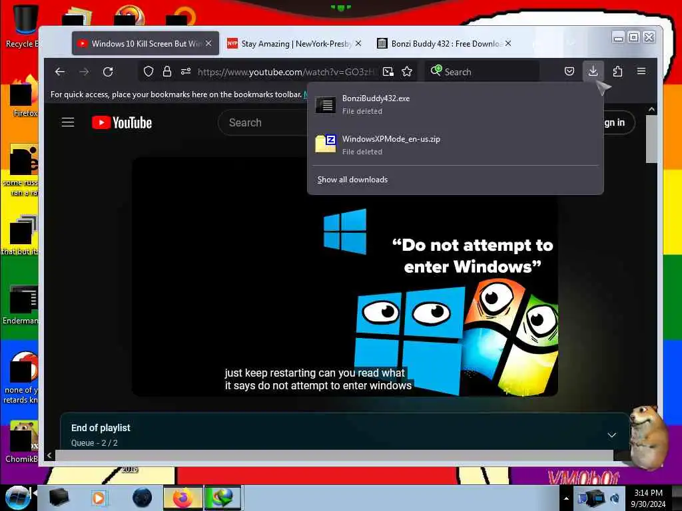Select WindowsXPMode_en-us.zip download entry
This screenshot has width=682, height=511.
tap(456, 144)
